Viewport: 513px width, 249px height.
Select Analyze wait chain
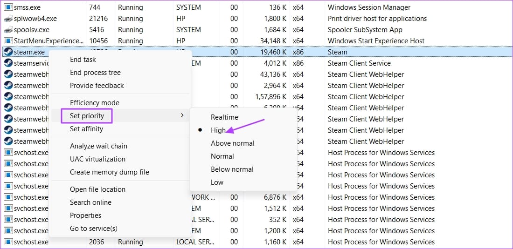[120, 146]
